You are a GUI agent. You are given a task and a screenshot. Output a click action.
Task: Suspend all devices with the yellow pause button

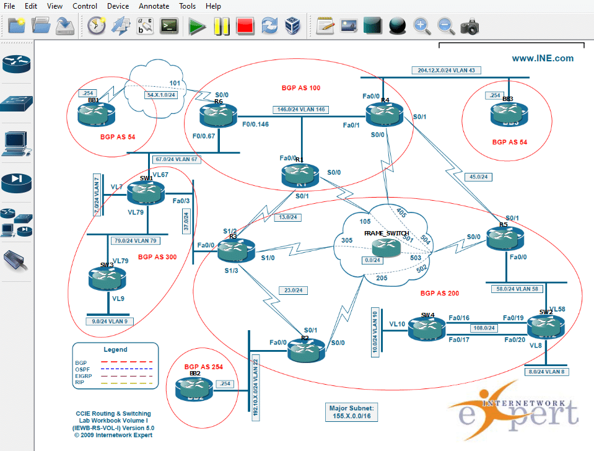pyautogui.click(x=222, y=26)
